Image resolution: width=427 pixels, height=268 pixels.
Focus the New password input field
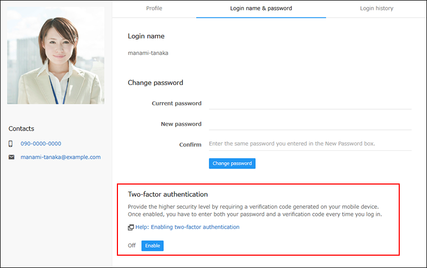pos(310,124)
